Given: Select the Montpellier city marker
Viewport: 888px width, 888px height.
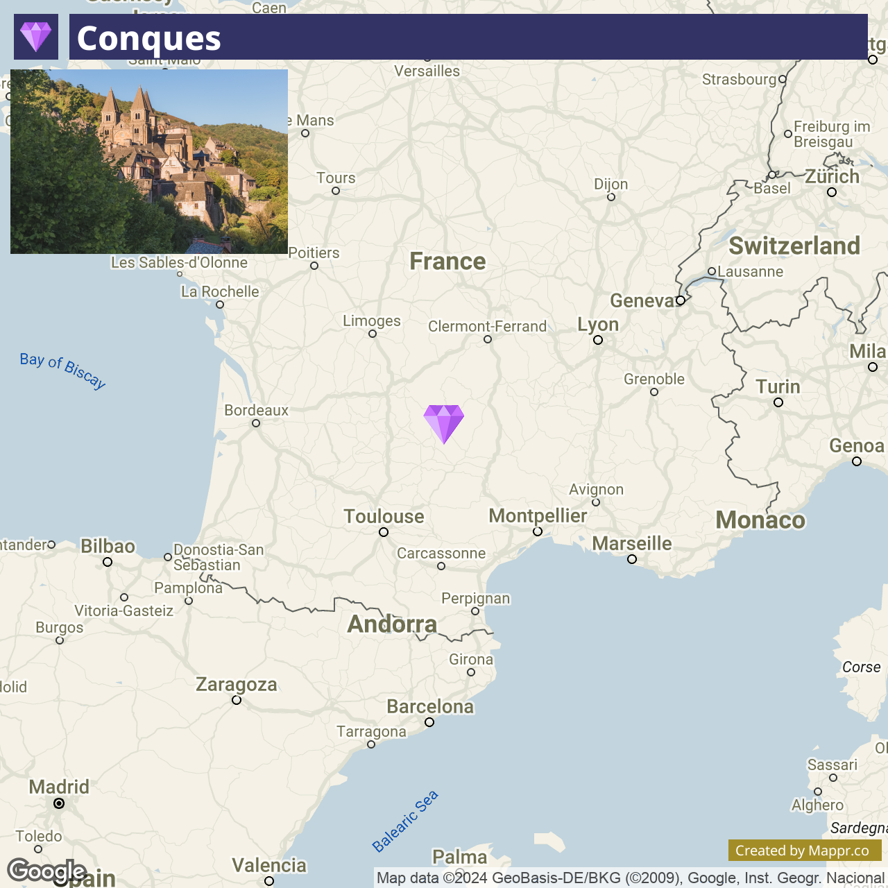Looking at the screenshot, I should (x=538, y=531).
